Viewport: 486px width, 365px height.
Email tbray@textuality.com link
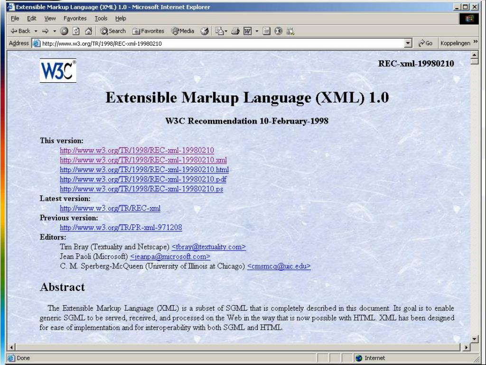pos(209,247)
